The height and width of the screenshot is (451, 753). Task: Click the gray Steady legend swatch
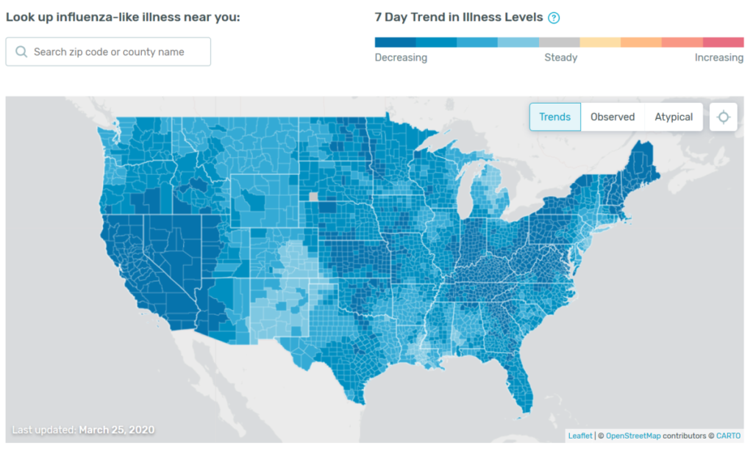[x=559, y=42]
